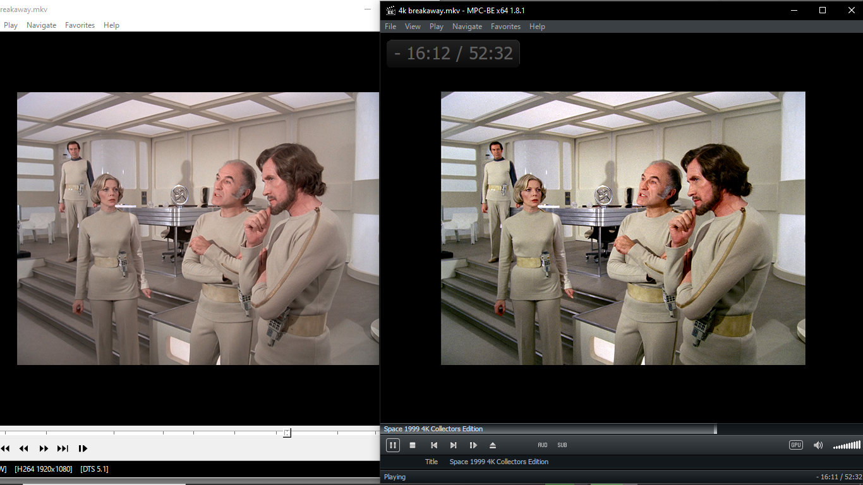
Task: Open Navigate menu in the left player window
Action: (x=41, y=25)
